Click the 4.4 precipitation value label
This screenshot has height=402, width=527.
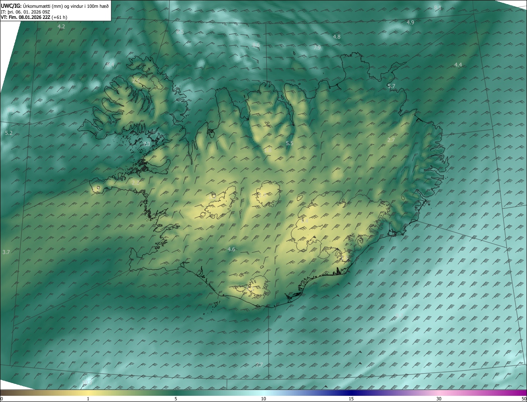tap(458, 65)
